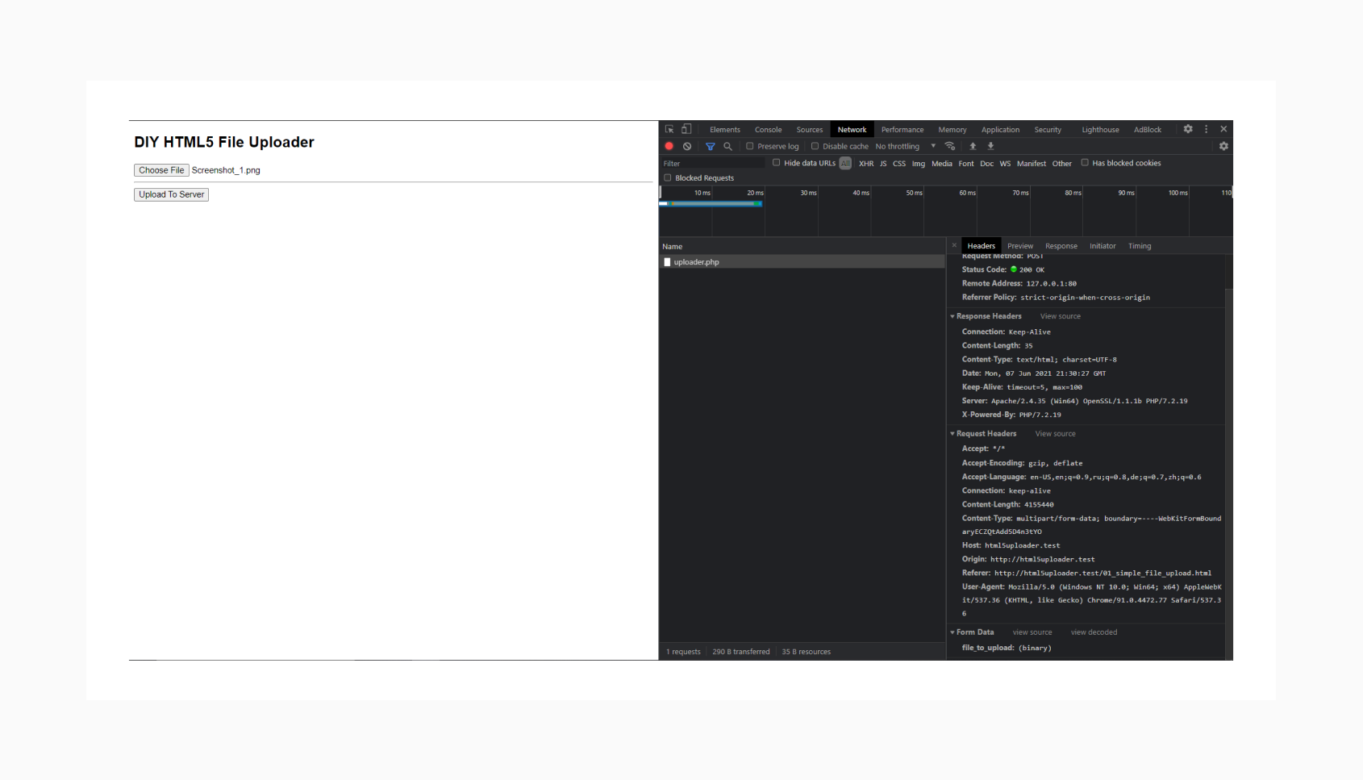Enable the Preserve log checkbox
1363x780 pixels.
click(x=750, y=146)
